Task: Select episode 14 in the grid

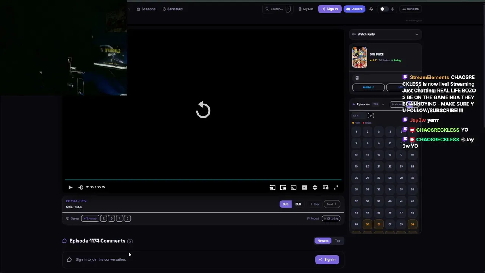Action: 367,155
